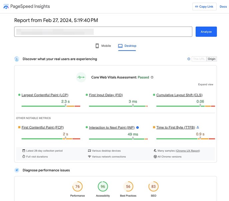The image size is (229, 201).
Task: Click the CLS value 0.06
Action: coord(200,101)
